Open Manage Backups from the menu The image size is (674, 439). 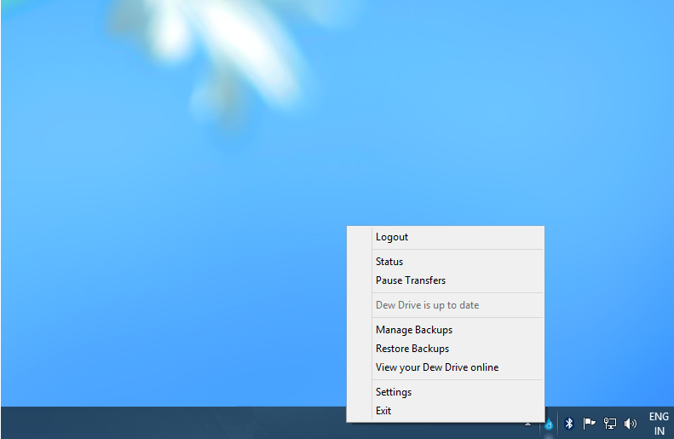[446, 330]
